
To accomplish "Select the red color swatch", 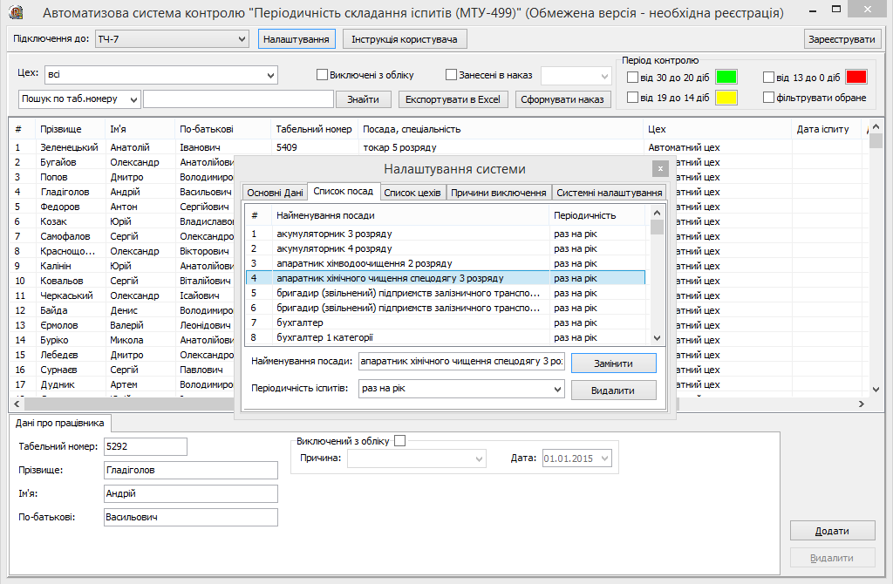I will pos(856,77).
